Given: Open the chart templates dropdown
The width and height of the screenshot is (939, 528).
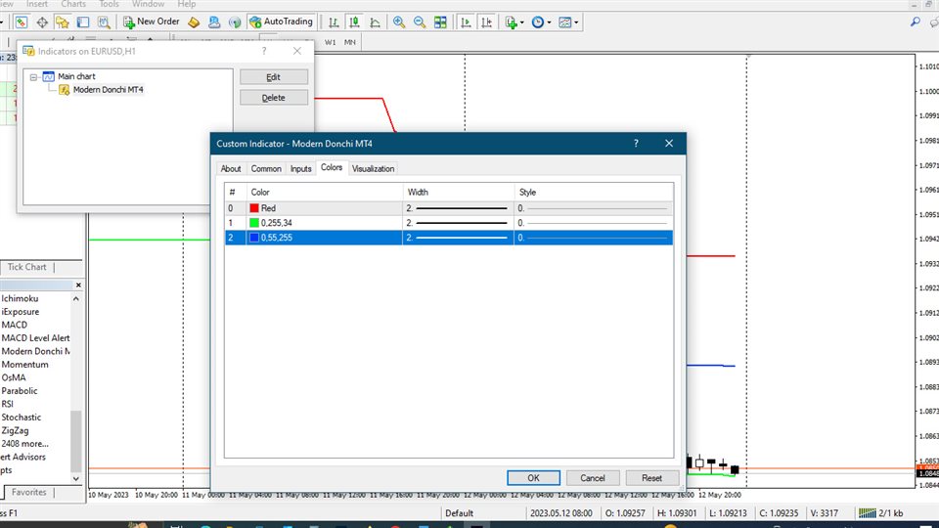Looking at the screenshot, I should pyautogui.click(x=568, y=22).
